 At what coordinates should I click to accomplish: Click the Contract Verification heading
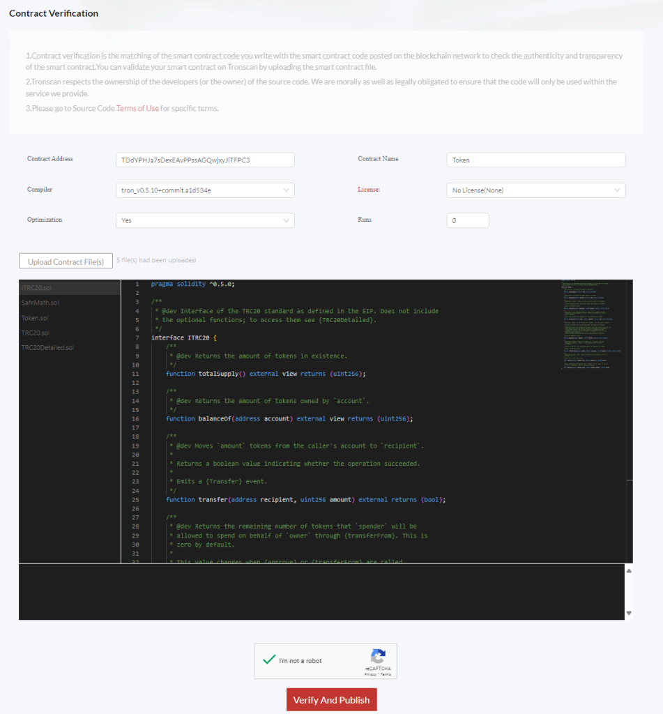[54, 13]
